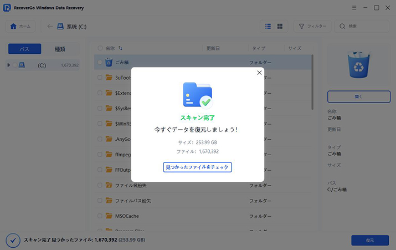Check the $Extend folder checkbox
This screenshot has height=250, width=396.
point(100,93)
